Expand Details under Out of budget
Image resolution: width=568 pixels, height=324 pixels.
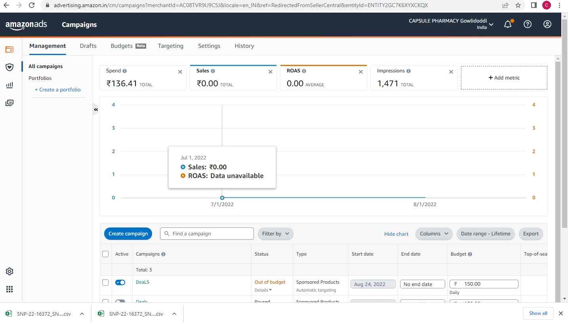[x=263, y=290]
